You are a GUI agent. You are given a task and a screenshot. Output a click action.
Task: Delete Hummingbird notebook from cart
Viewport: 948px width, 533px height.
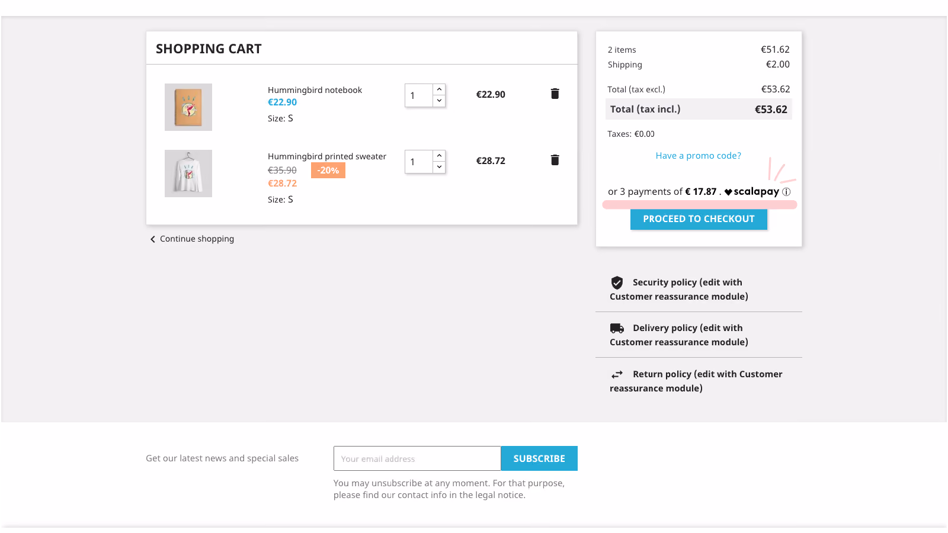(555, 94)
